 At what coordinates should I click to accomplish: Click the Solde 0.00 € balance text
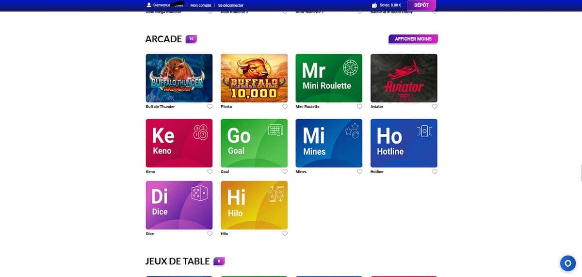pos(390,5)
